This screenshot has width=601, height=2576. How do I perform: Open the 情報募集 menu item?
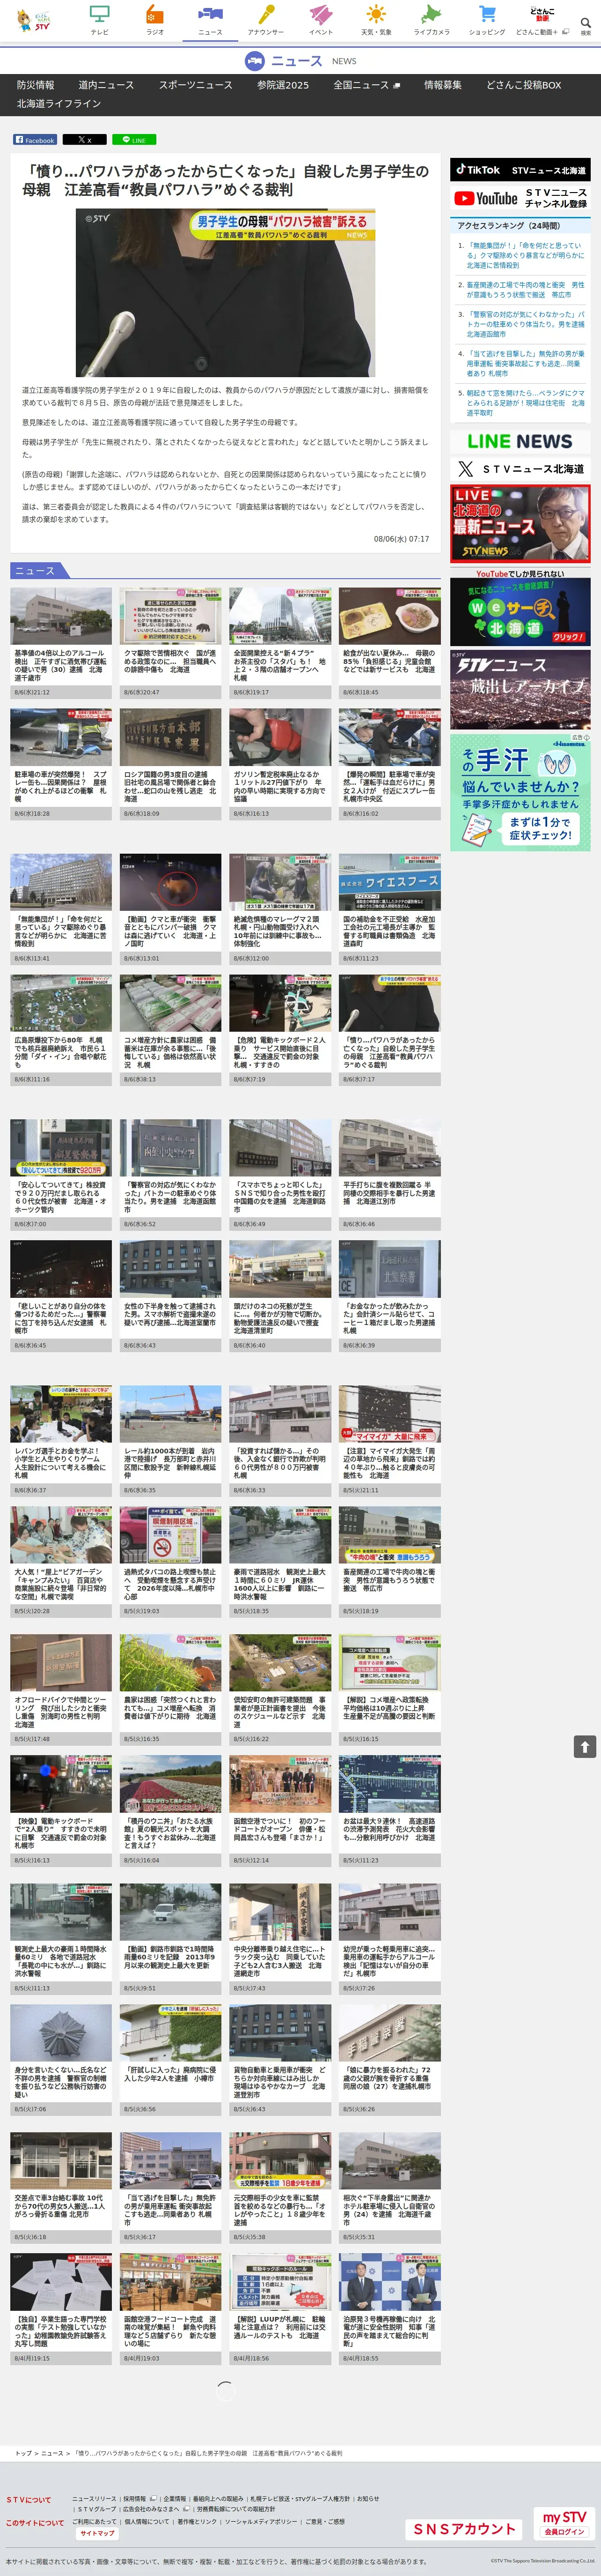click(442, 85)
